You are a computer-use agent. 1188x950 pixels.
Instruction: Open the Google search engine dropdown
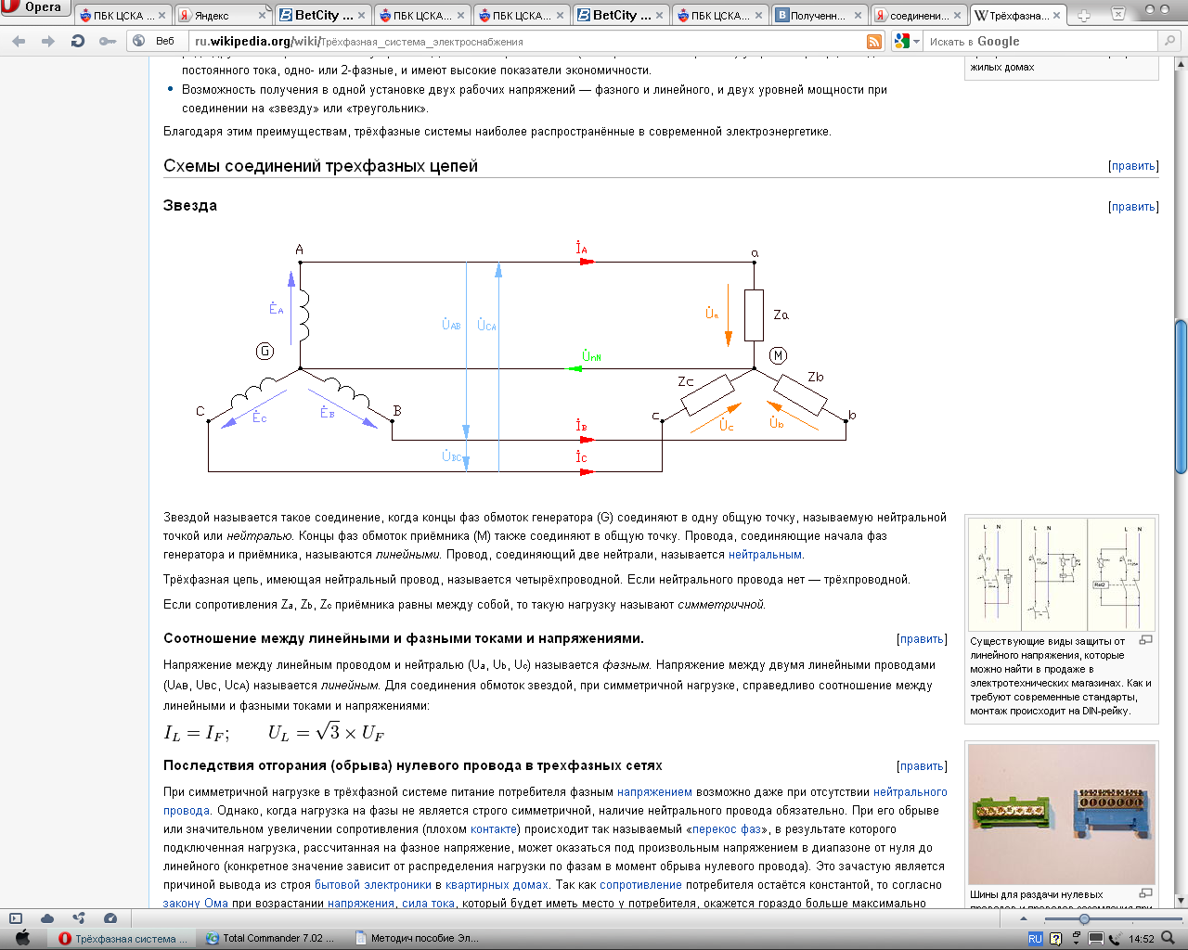click(907, 42)
